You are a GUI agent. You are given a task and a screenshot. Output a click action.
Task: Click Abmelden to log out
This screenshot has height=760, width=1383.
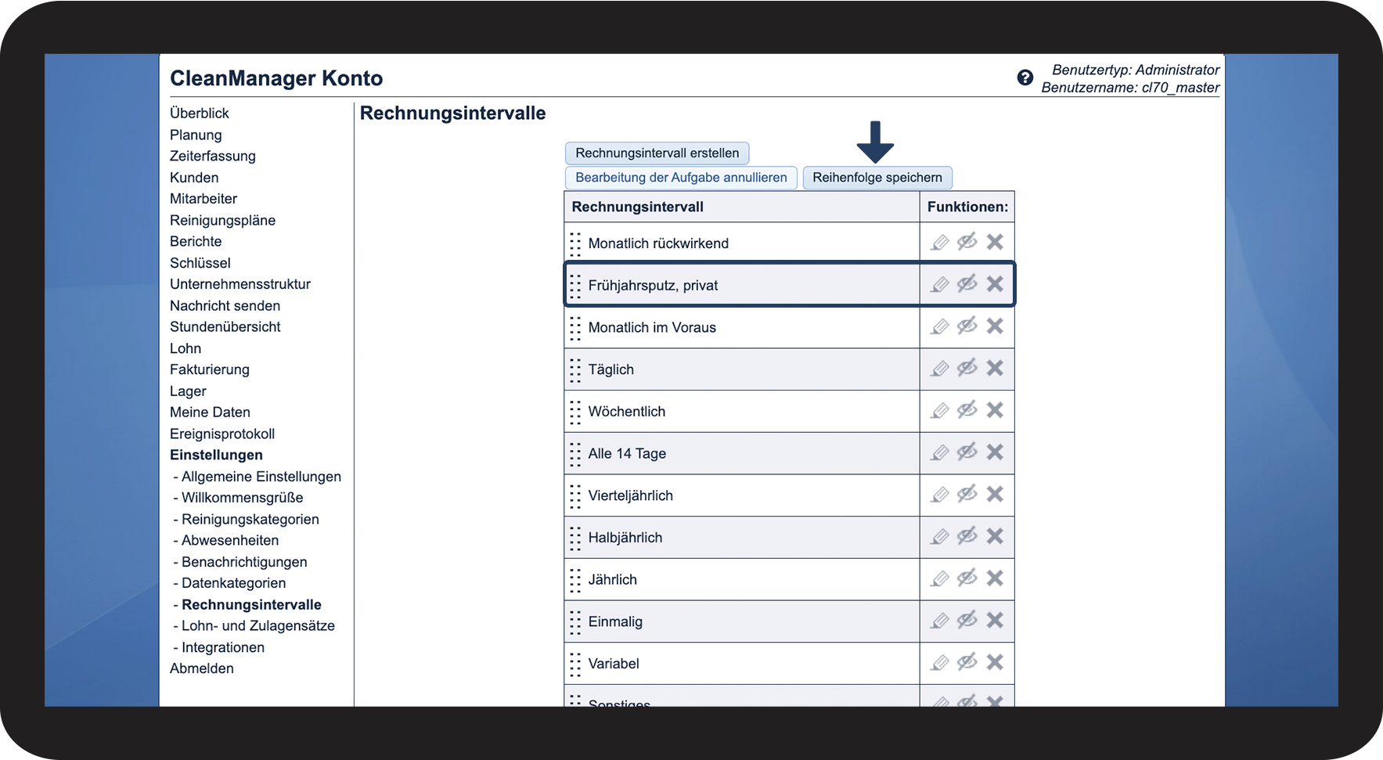point(202,668)
